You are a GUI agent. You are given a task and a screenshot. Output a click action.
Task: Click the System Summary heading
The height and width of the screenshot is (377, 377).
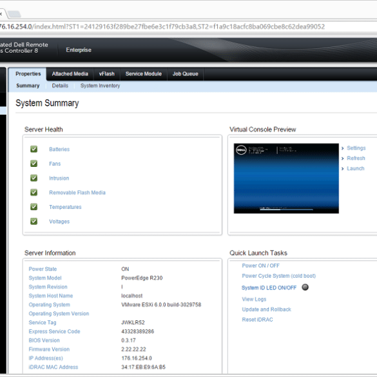[47, 103]
